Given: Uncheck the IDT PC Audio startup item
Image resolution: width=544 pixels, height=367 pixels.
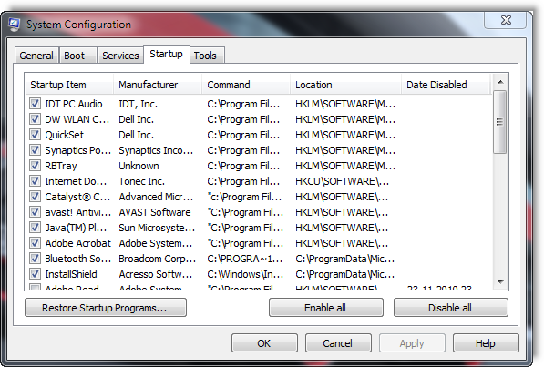Looking at the screenshot, I should click(35, 104).
